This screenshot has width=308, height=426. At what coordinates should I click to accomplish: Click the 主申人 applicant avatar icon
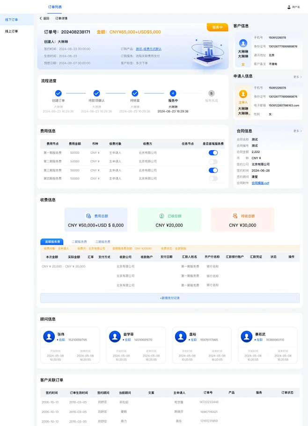243,94
